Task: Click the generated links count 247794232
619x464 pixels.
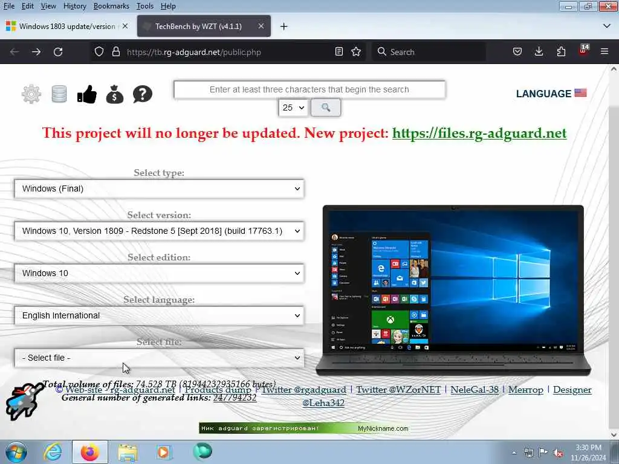Action: [235, 398]
